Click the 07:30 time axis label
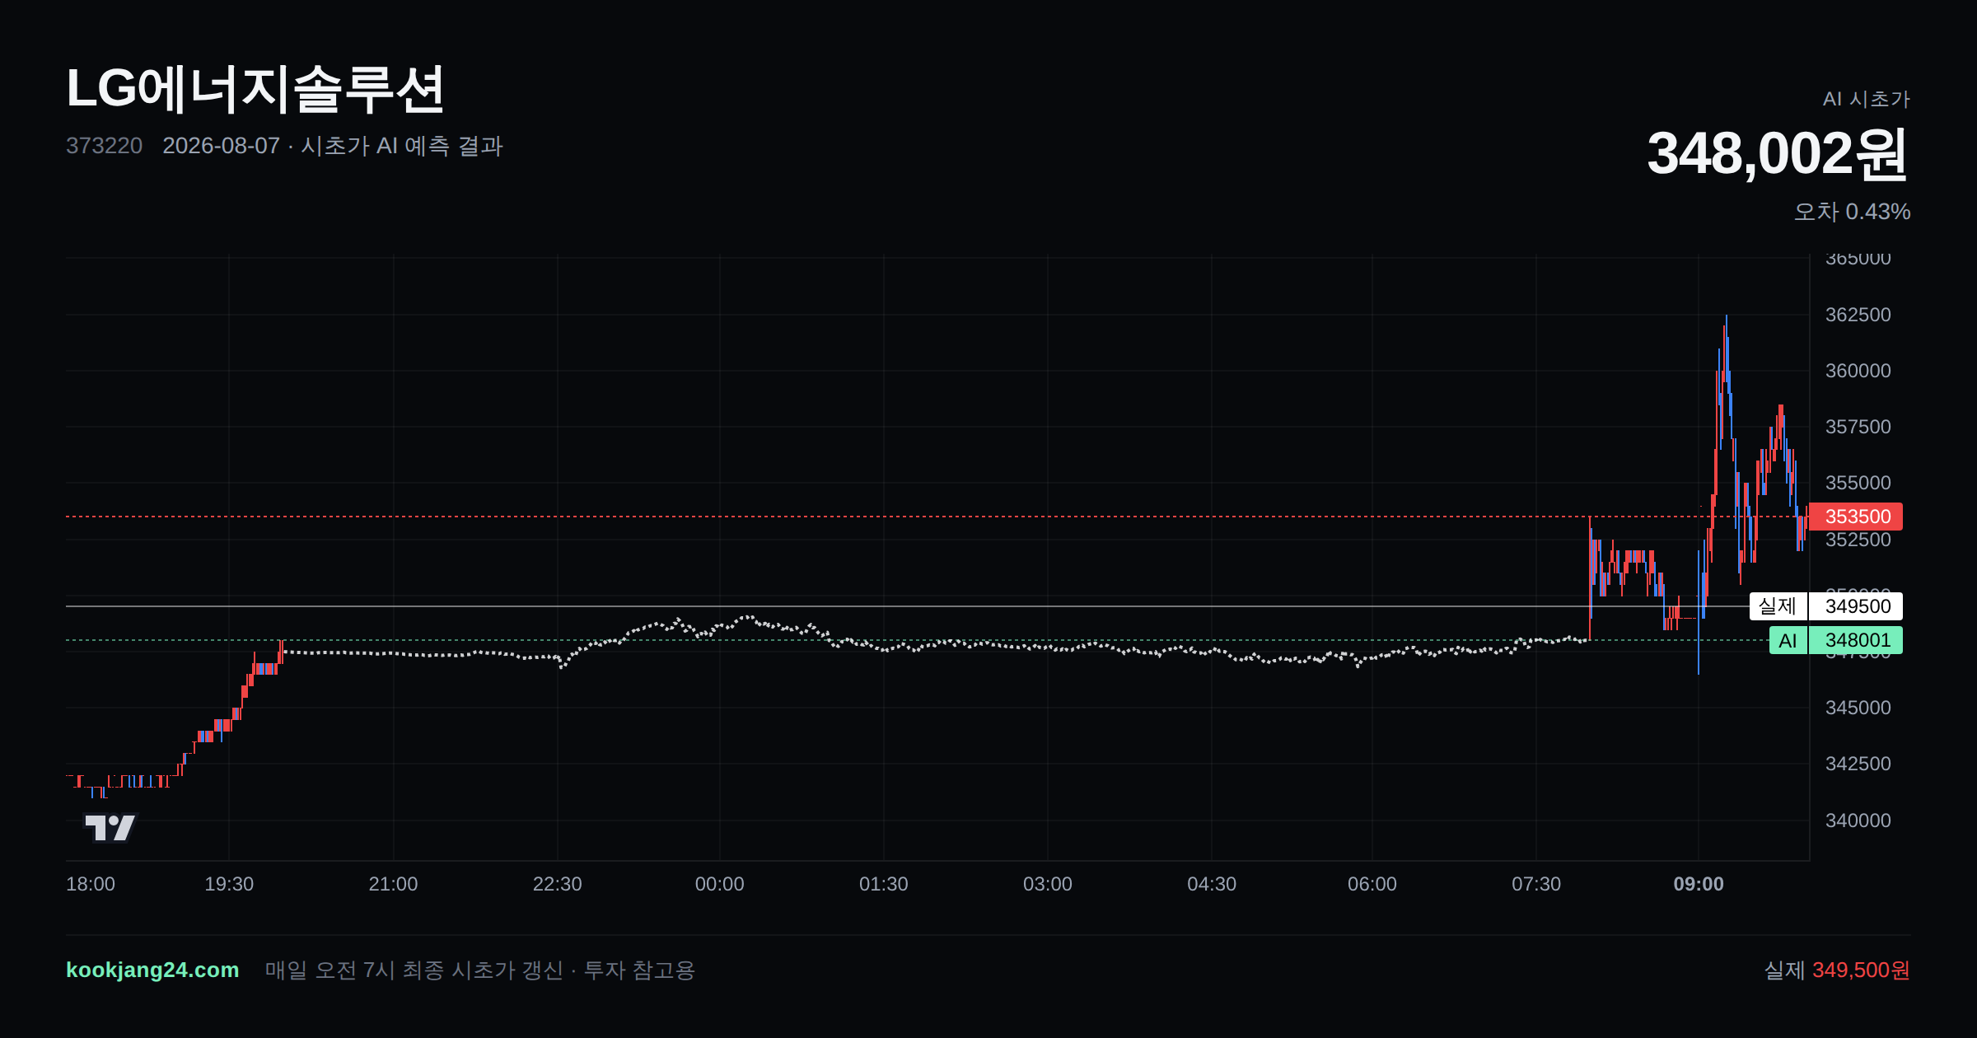 pyautogui.click(x=1535, y=884)
